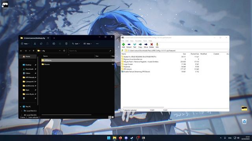
Task: Open the File menu in 7-Zip
Action: [x=123, y=41]
